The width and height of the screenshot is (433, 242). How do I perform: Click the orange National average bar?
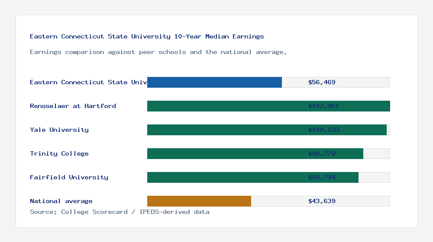(x=199, y=201)
